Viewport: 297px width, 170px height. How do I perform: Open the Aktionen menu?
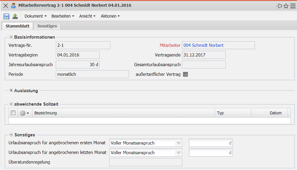tap(110, 16)
